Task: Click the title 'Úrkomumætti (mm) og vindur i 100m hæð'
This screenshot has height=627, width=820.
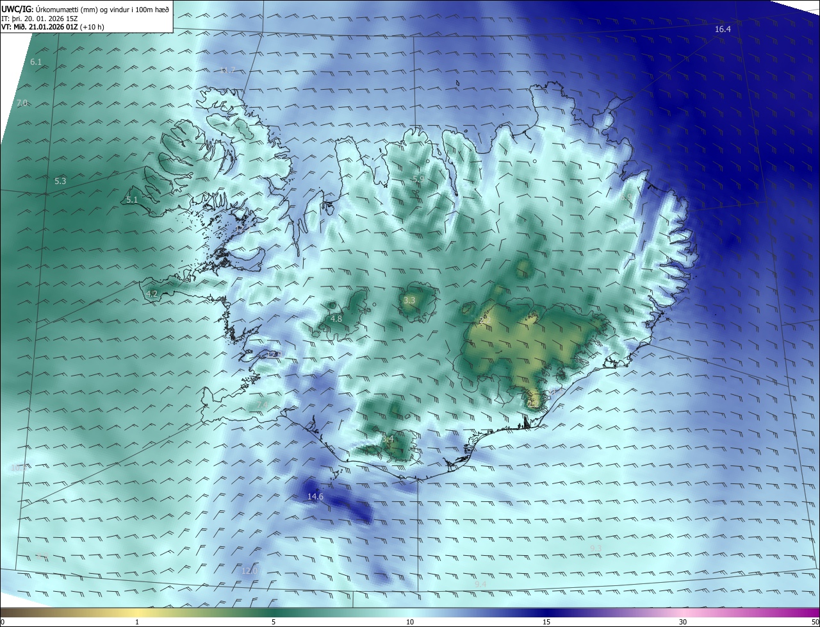Action: [102, 8]
